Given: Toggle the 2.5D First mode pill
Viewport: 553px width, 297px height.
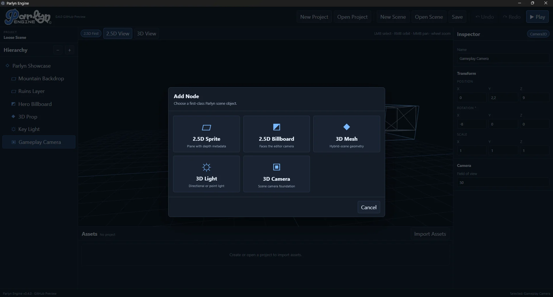Looking at the screenshot, I should (91, 33).
